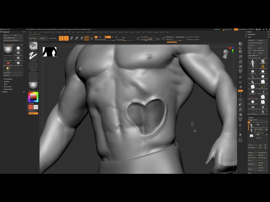
Task: Pick a color in the color picker square
Action: click(33, 97)
